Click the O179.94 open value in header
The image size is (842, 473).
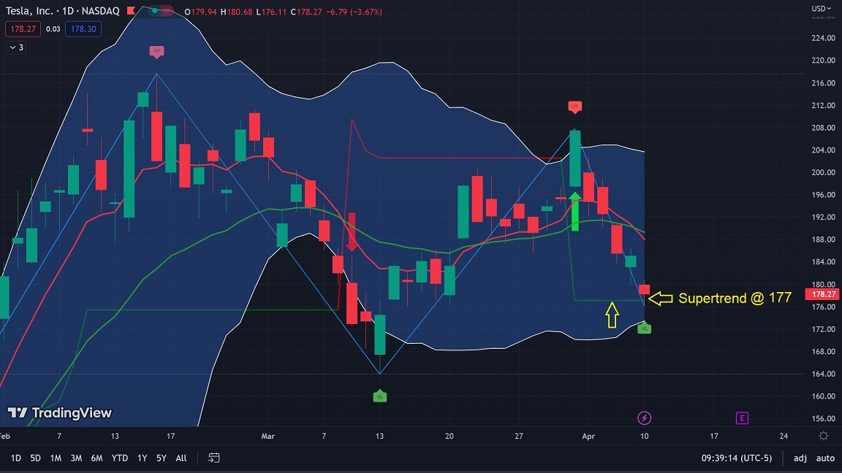[x=200, y=11]
